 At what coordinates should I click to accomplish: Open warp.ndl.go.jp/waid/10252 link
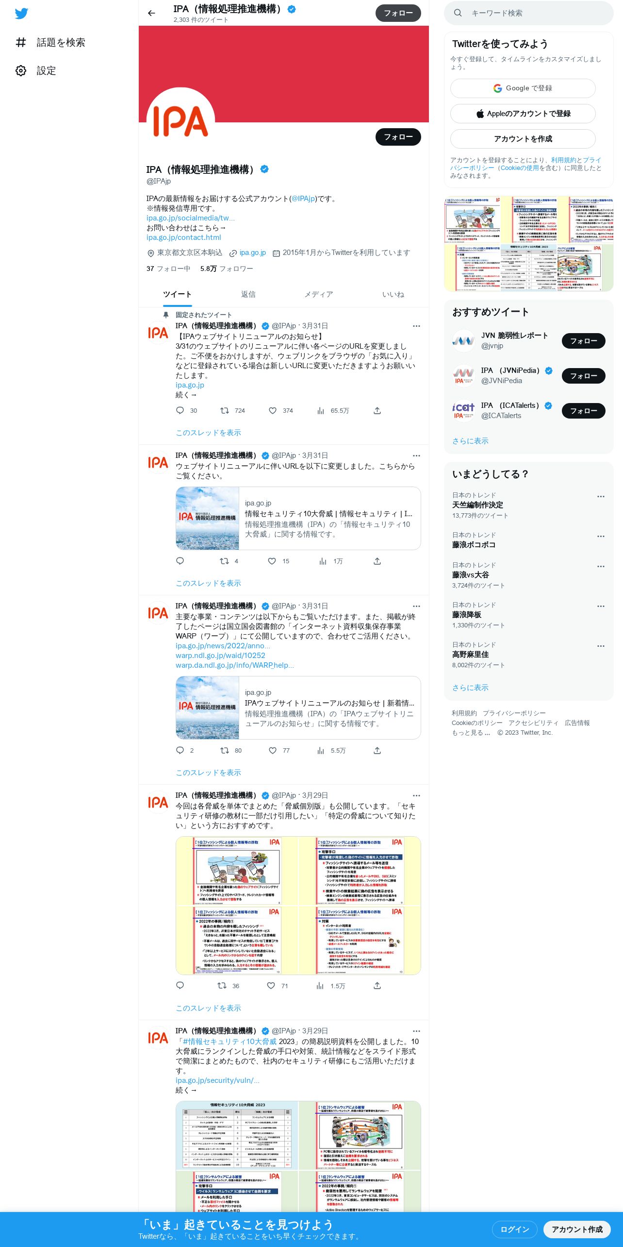point(220,656)
